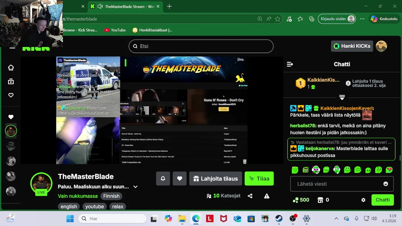This screenshot has height=226, width=402.
Task: Focus the Lähetä viesti chat input
Action: click(342, 184)
